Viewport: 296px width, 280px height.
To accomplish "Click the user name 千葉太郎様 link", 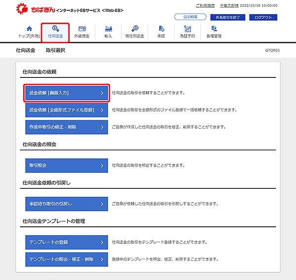I will tap(229, 5).
